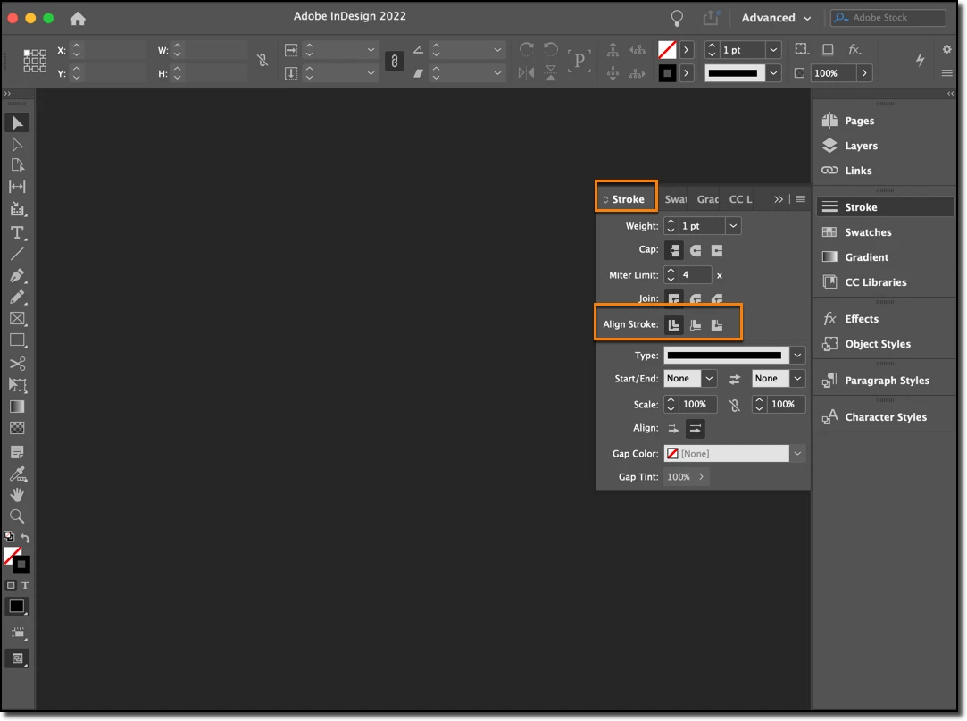Screen dimensions: 967x721
Task: Click the Adobe Stock search field
Action: pos(888,18)
